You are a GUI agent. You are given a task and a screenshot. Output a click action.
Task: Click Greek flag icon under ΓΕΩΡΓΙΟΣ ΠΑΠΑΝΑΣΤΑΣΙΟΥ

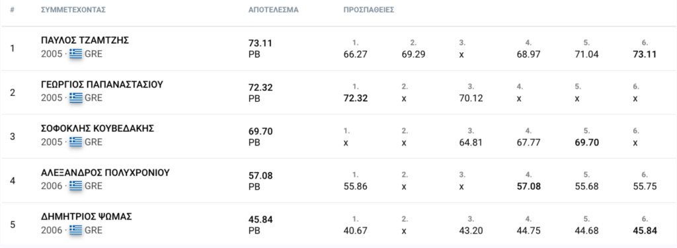[75, 98]
